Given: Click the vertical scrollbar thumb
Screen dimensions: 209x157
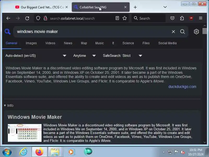Looking at the screenshot, I should (x=205, y=31).
